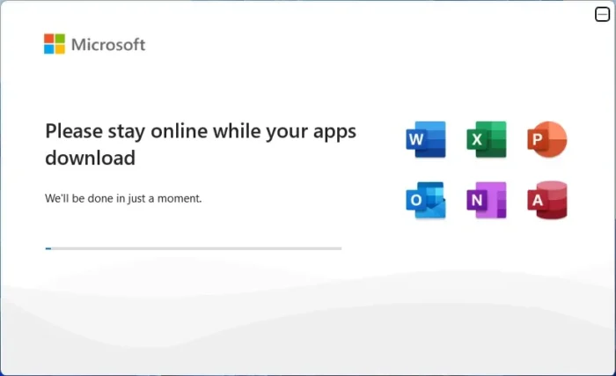Viewport: 616px width, 376px height.
Task: Click the Word app icon
Action: [425, 140]
